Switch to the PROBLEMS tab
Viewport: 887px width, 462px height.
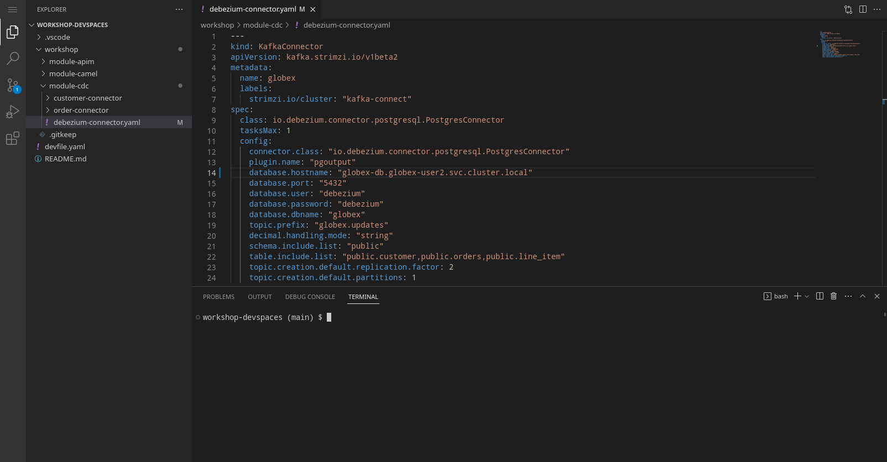pos(218,297)
